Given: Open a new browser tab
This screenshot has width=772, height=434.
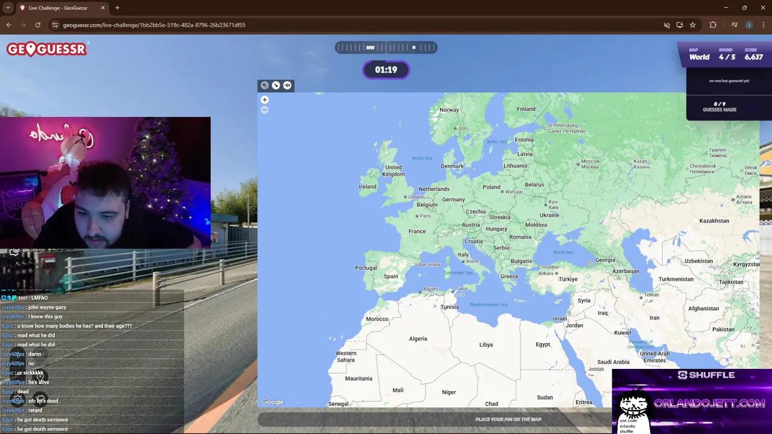Looking at the screenshot, I should tap(117, 8).
